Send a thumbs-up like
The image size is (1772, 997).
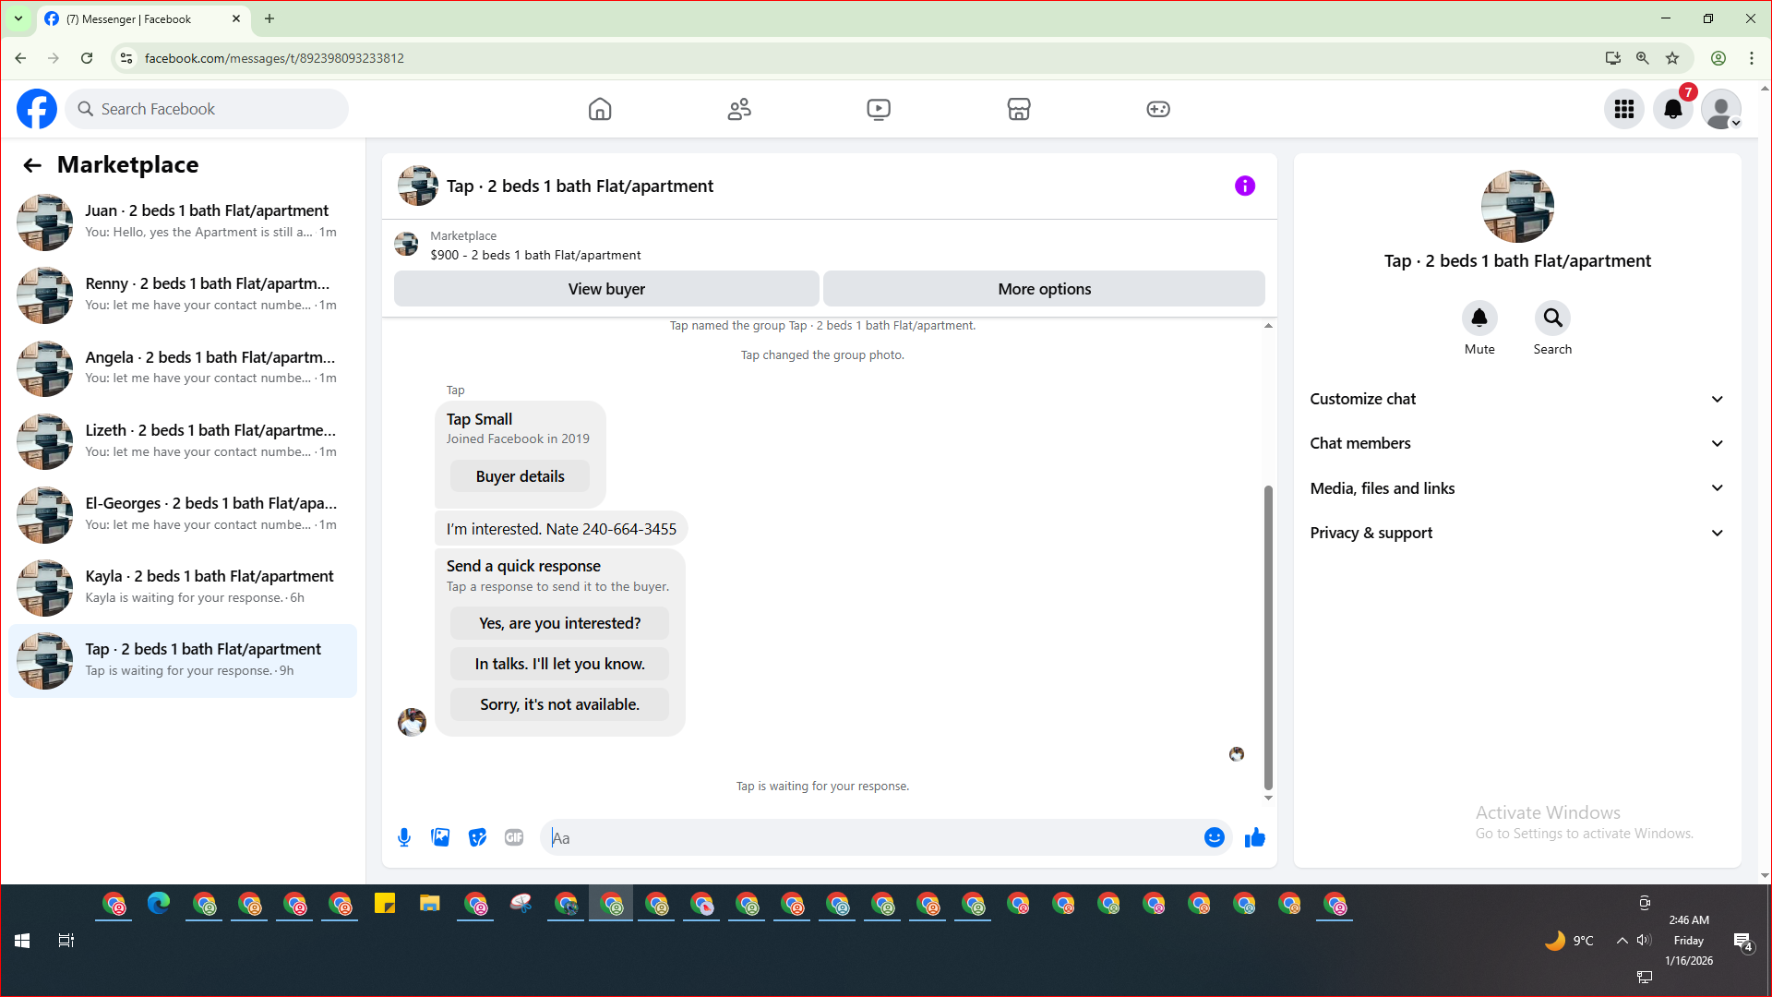(x=1254, y=837)
